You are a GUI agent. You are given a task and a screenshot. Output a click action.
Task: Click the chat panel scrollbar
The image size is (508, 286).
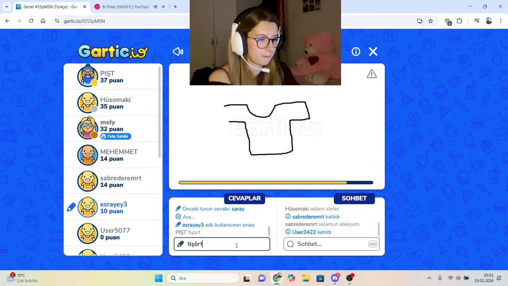point(379,229)
